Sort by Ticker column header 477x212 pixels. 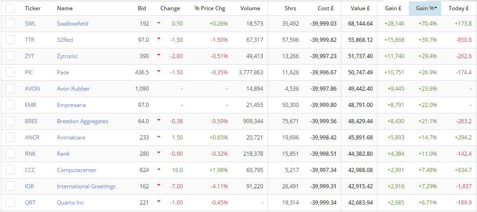(33, 8)
